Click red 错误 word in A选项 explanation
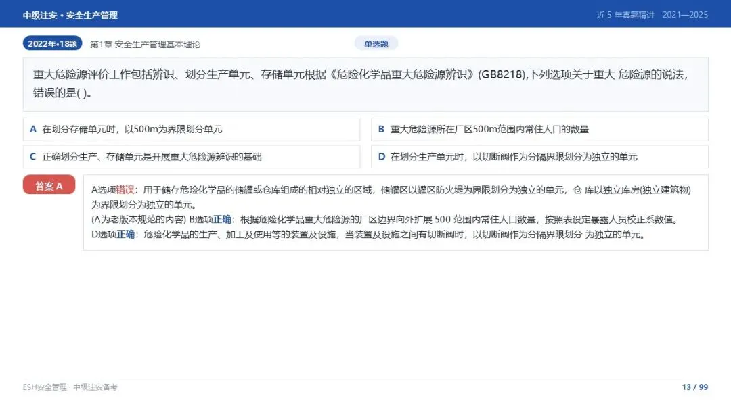Screen dimensions: 731x411 tap(125, 190)
